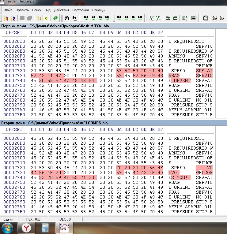Click column header '0A' in first file

click(x=119, y=32)
